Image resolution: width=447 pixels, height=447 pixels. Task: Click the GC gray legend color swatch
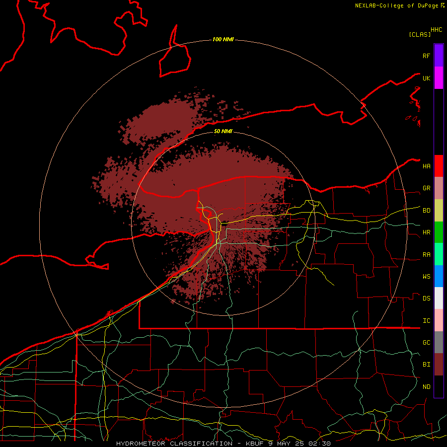439,342
